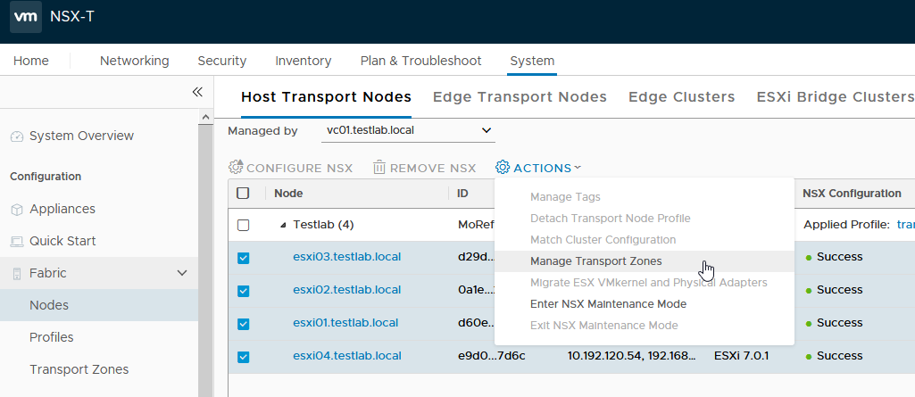Open the Networking tab

pyautogui.click(x=134, y=61)
